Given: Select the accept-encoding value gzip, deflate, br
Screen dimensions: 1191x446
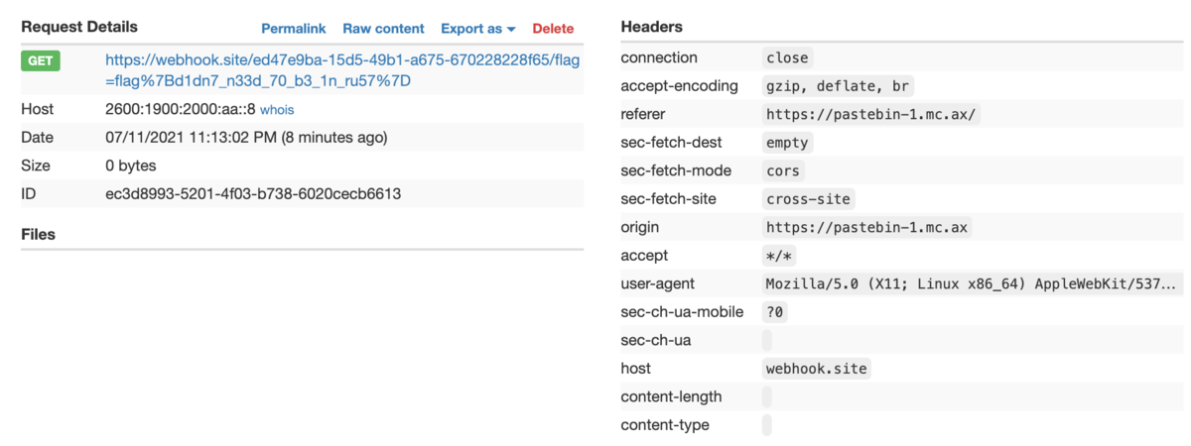Looking at the screenshot, I should point(837,86).
